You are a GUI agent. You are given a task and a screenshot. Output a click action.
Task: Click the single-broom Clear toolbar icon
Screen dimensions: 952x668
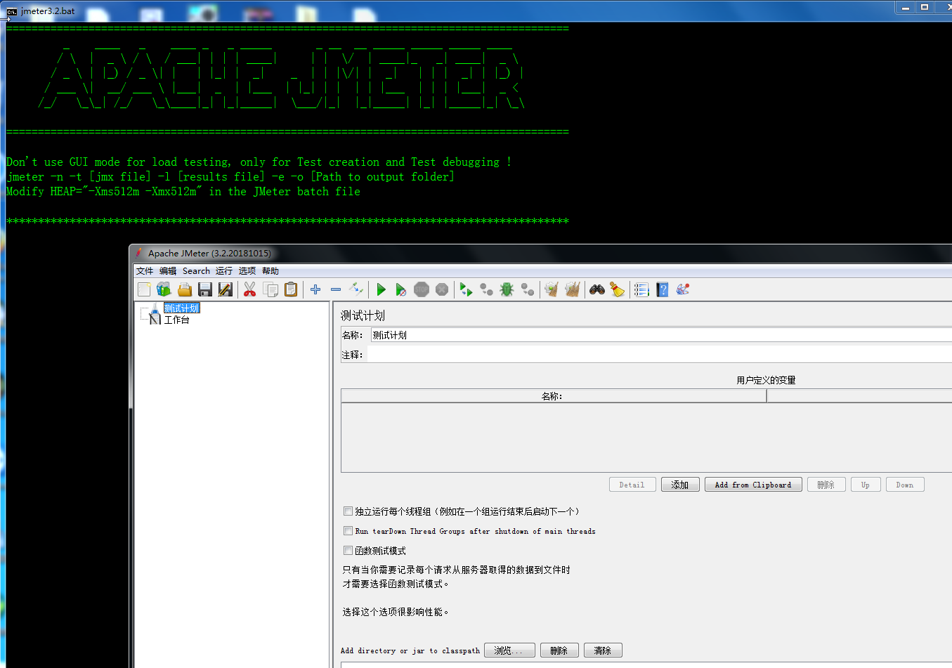(552, 289)
